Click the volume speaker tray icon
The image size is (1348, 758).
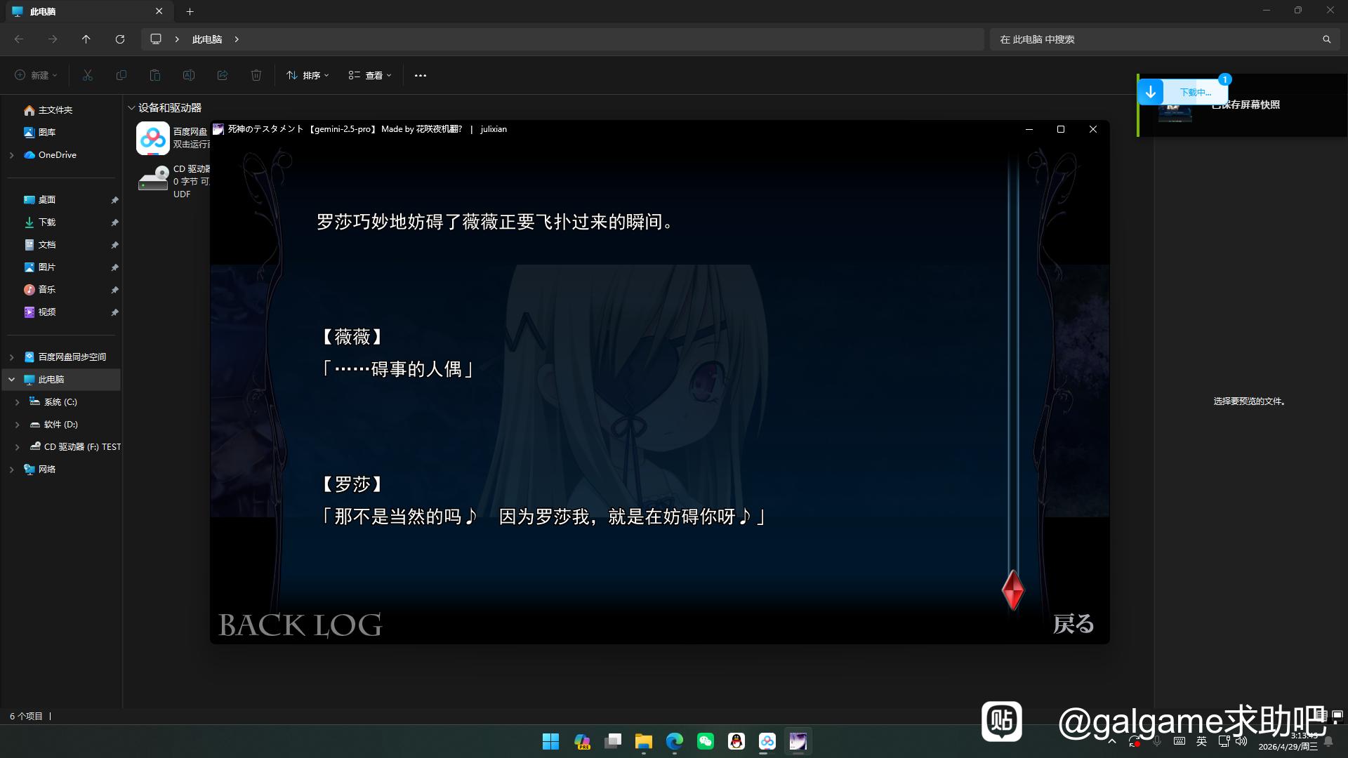pos(1241,741)
